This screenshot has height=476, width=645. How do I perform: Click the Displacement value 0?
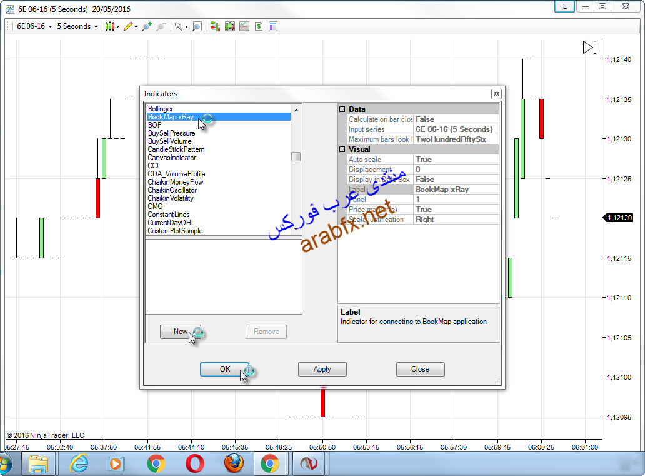click(456, 170)
